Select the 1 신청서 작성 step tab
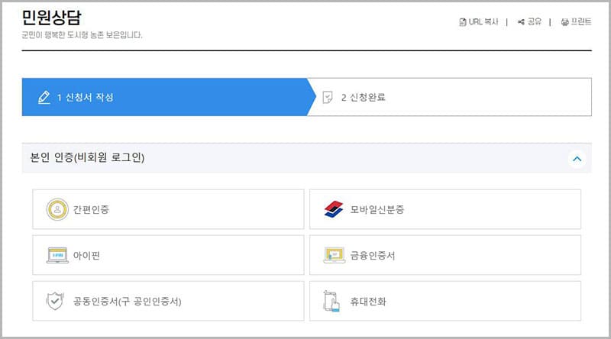 (164, 97)
